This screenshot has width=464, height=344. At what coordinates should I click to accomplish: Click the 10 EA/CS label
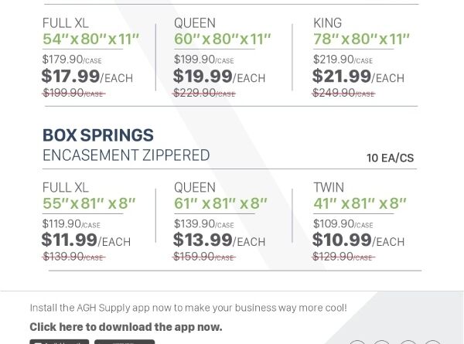390,158
